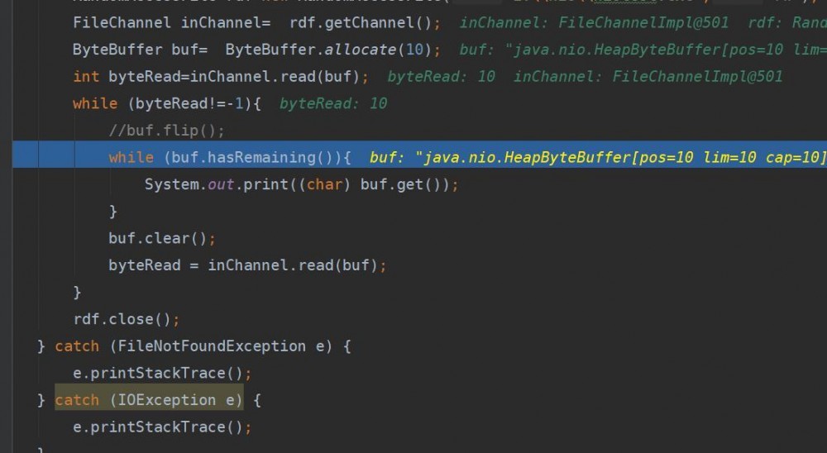The width and height of the screenshot is (827, 453).
Task: Click byteRead = inChannel.read(buf); reassignment line
Action: click(x=247, y=265)
